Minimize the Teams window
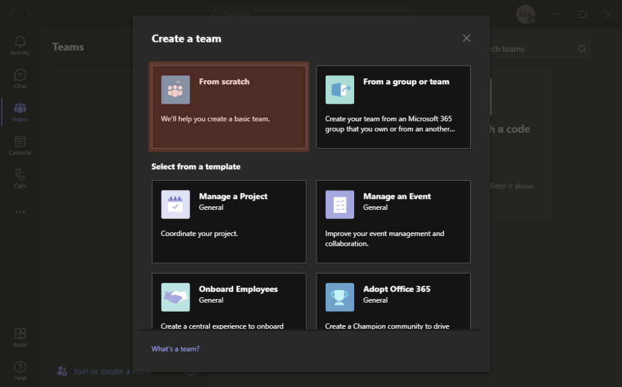This screenshot has width=622, height=387. pos(556,15)
